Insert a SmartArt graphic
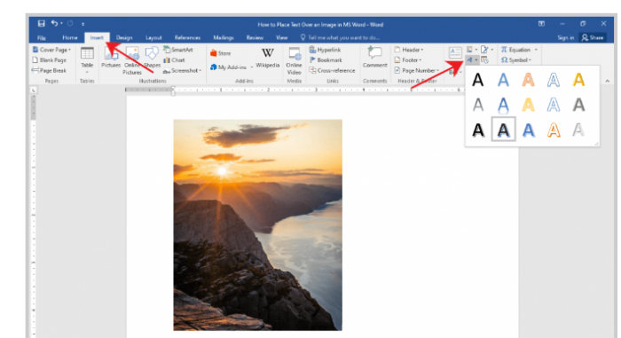Screen dimensions: 621x338 (178, 50)
